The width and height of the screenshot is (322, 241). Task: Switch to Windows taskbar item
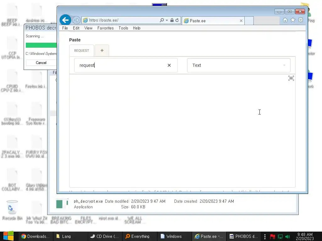point(174,236)
